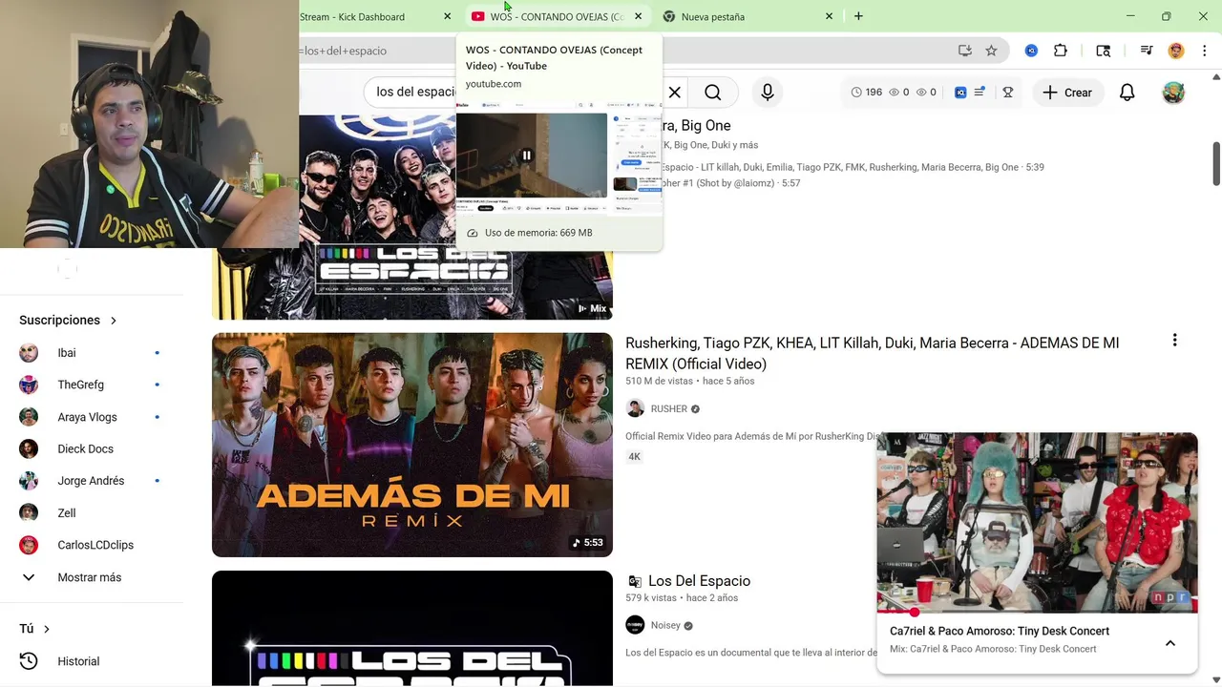
Task: Close the Nueva pestaña tab
Action: click(x=829, y=16)
